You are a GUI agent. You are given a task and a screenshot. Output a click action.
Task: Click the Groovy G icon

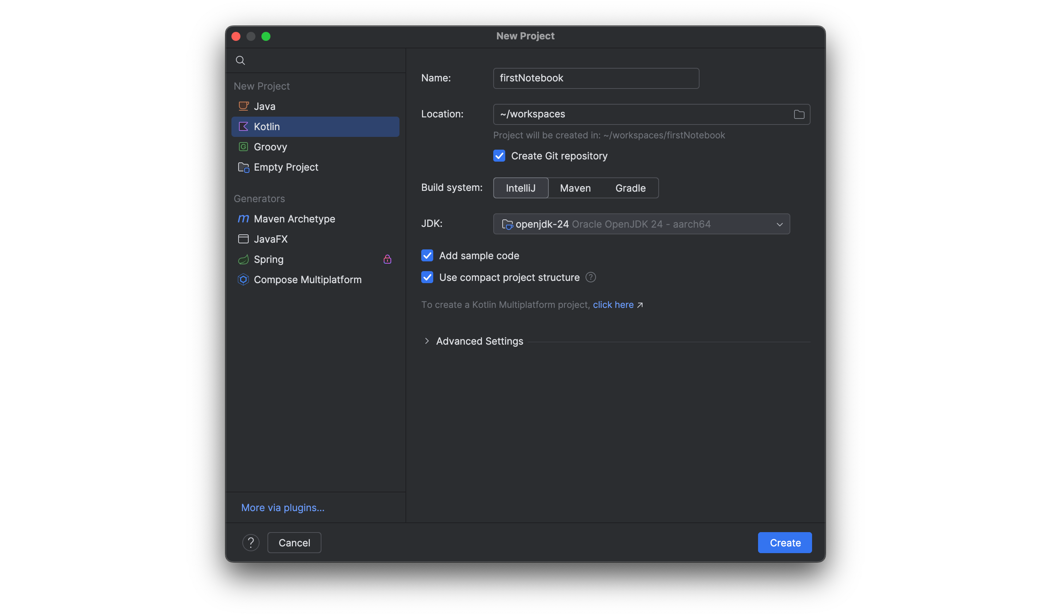[243, 147]
